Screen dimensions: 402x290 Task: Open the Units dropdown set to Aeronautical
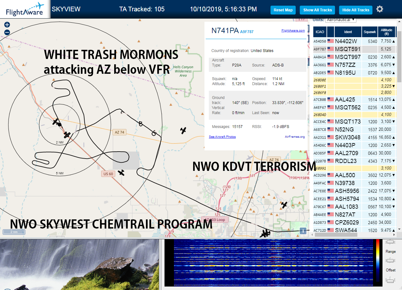point(341,20)
